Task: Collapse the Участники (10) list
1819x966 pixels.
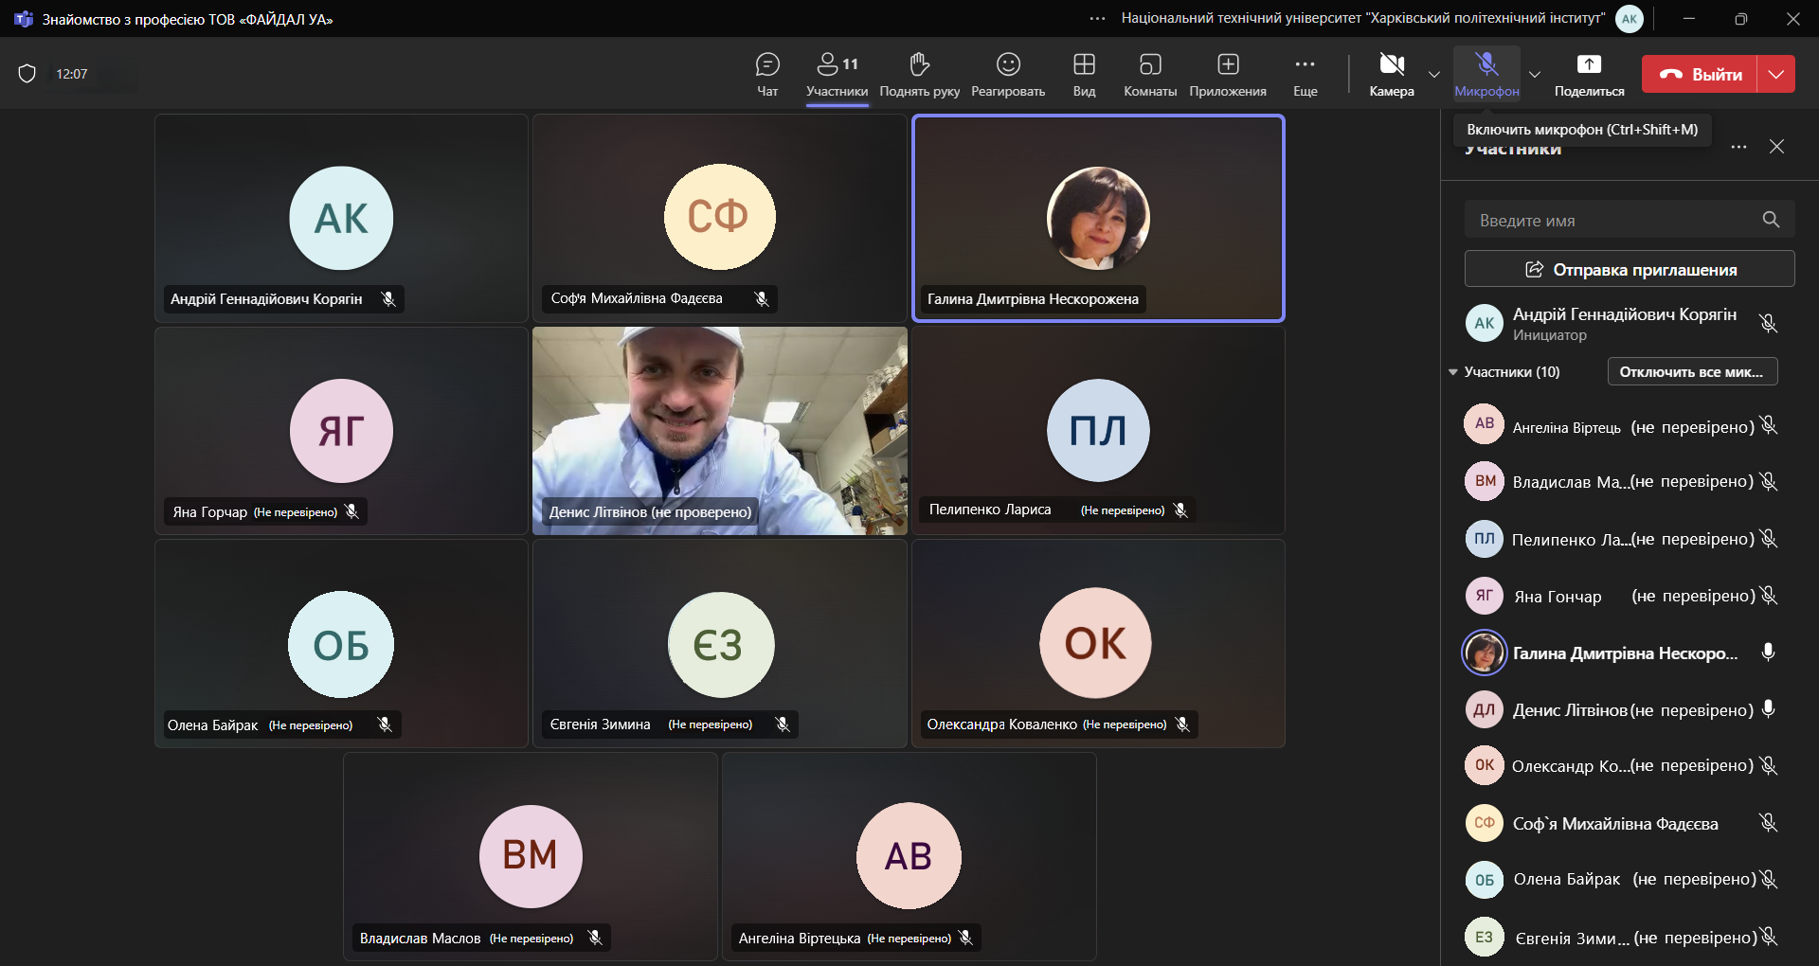Action: click(1453, 372)
